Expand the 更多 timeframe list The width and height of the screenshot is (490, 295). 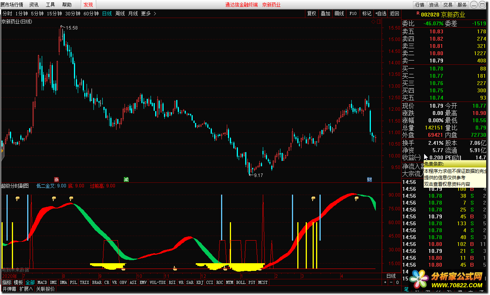pos(149,13)
